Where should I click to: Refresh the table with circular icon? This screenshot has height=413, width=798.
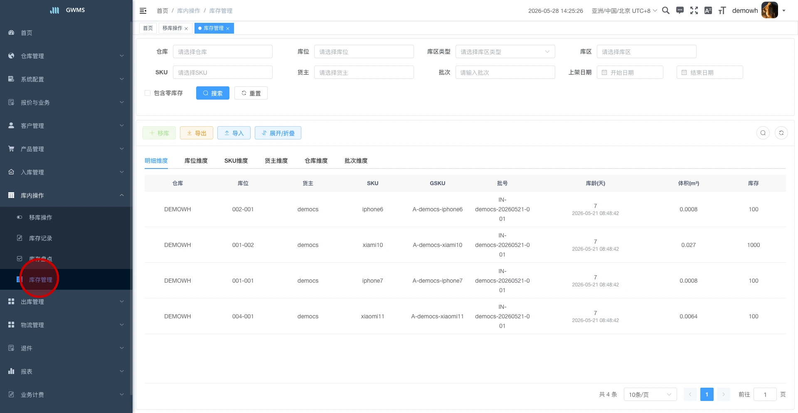[x=781, y=133]
